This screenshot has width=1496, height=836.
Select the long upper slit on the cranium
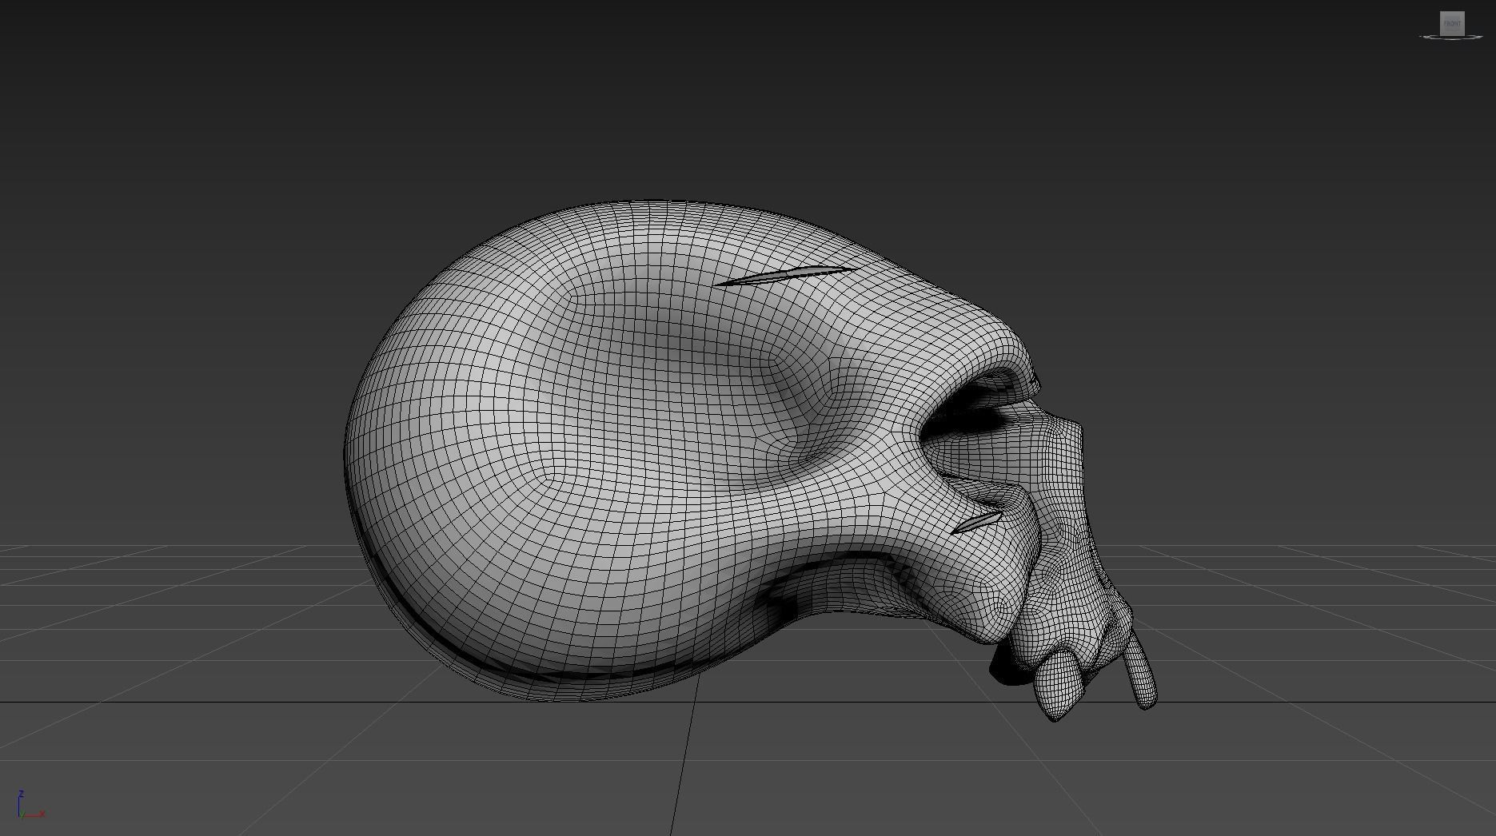(x=785, y=276)
